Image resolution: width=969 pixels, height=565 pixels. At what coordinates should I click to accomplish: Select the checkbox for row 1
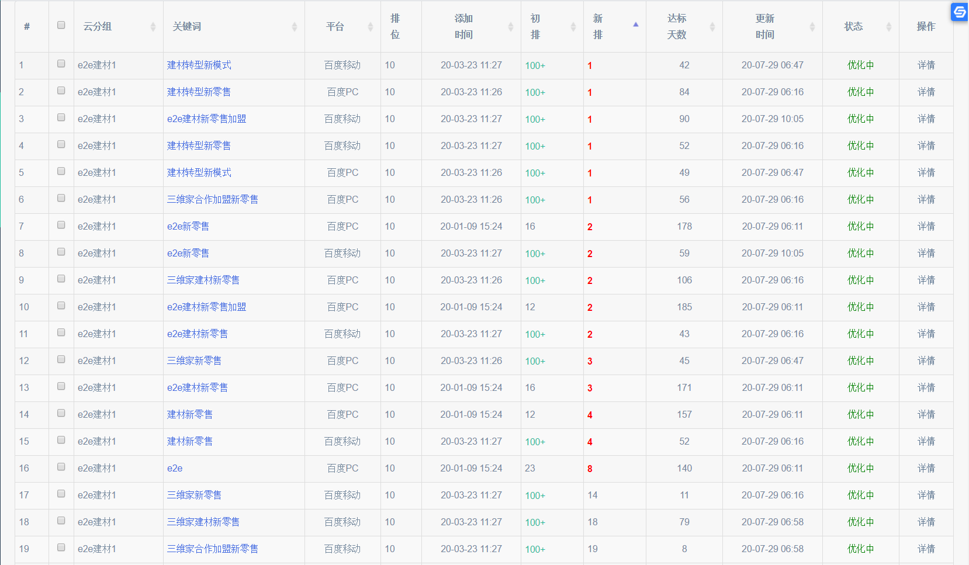point(61,64)
